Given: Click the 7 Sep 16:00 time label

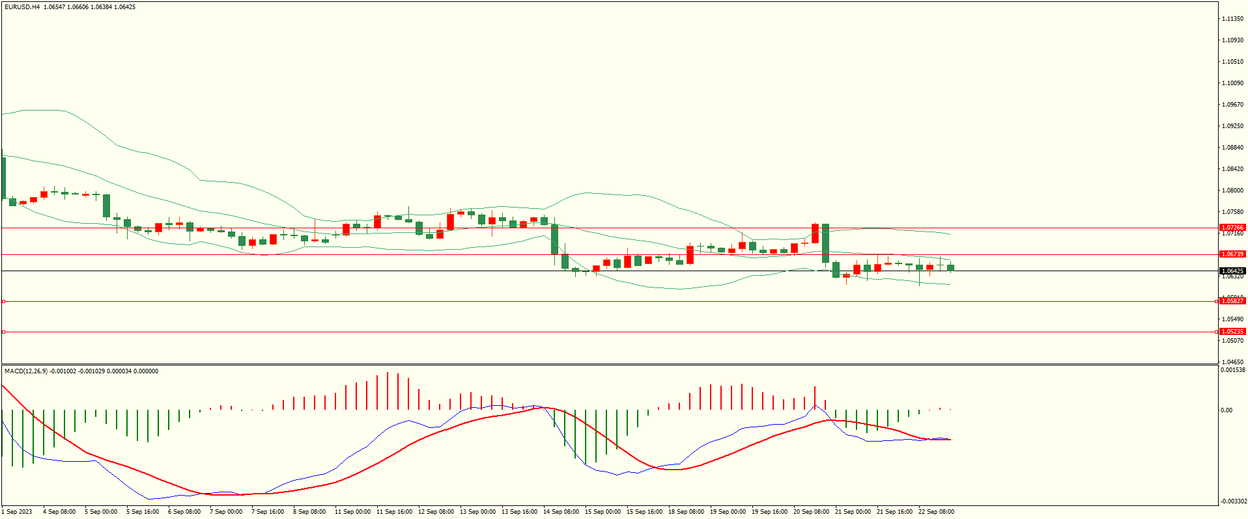Looking at the screenshot, I should pyautogui.click(x=268, y=512).
